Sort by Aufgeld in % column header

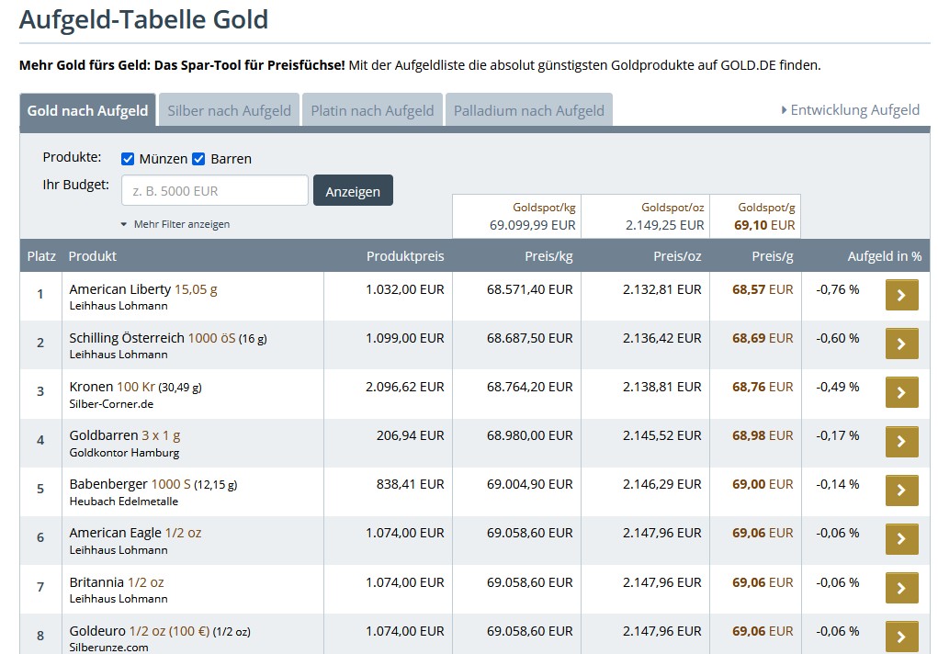(x=884, y=256)
